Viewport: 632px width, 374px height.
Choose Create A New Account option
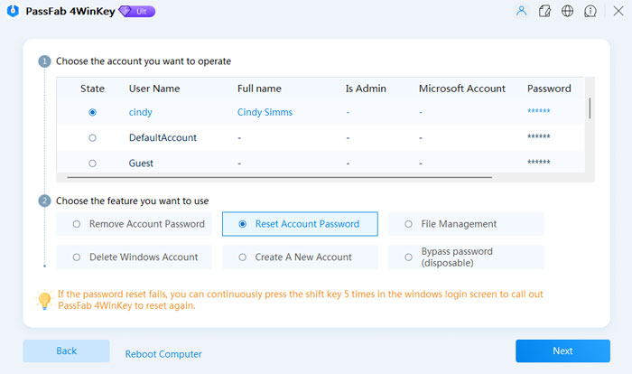(x=300, y=257)
